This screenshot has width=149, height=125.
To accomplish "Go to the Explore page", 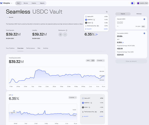I will coord(34,3).
